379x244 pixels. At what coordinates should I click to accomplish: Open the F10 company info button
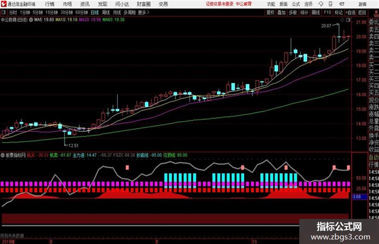327,12
